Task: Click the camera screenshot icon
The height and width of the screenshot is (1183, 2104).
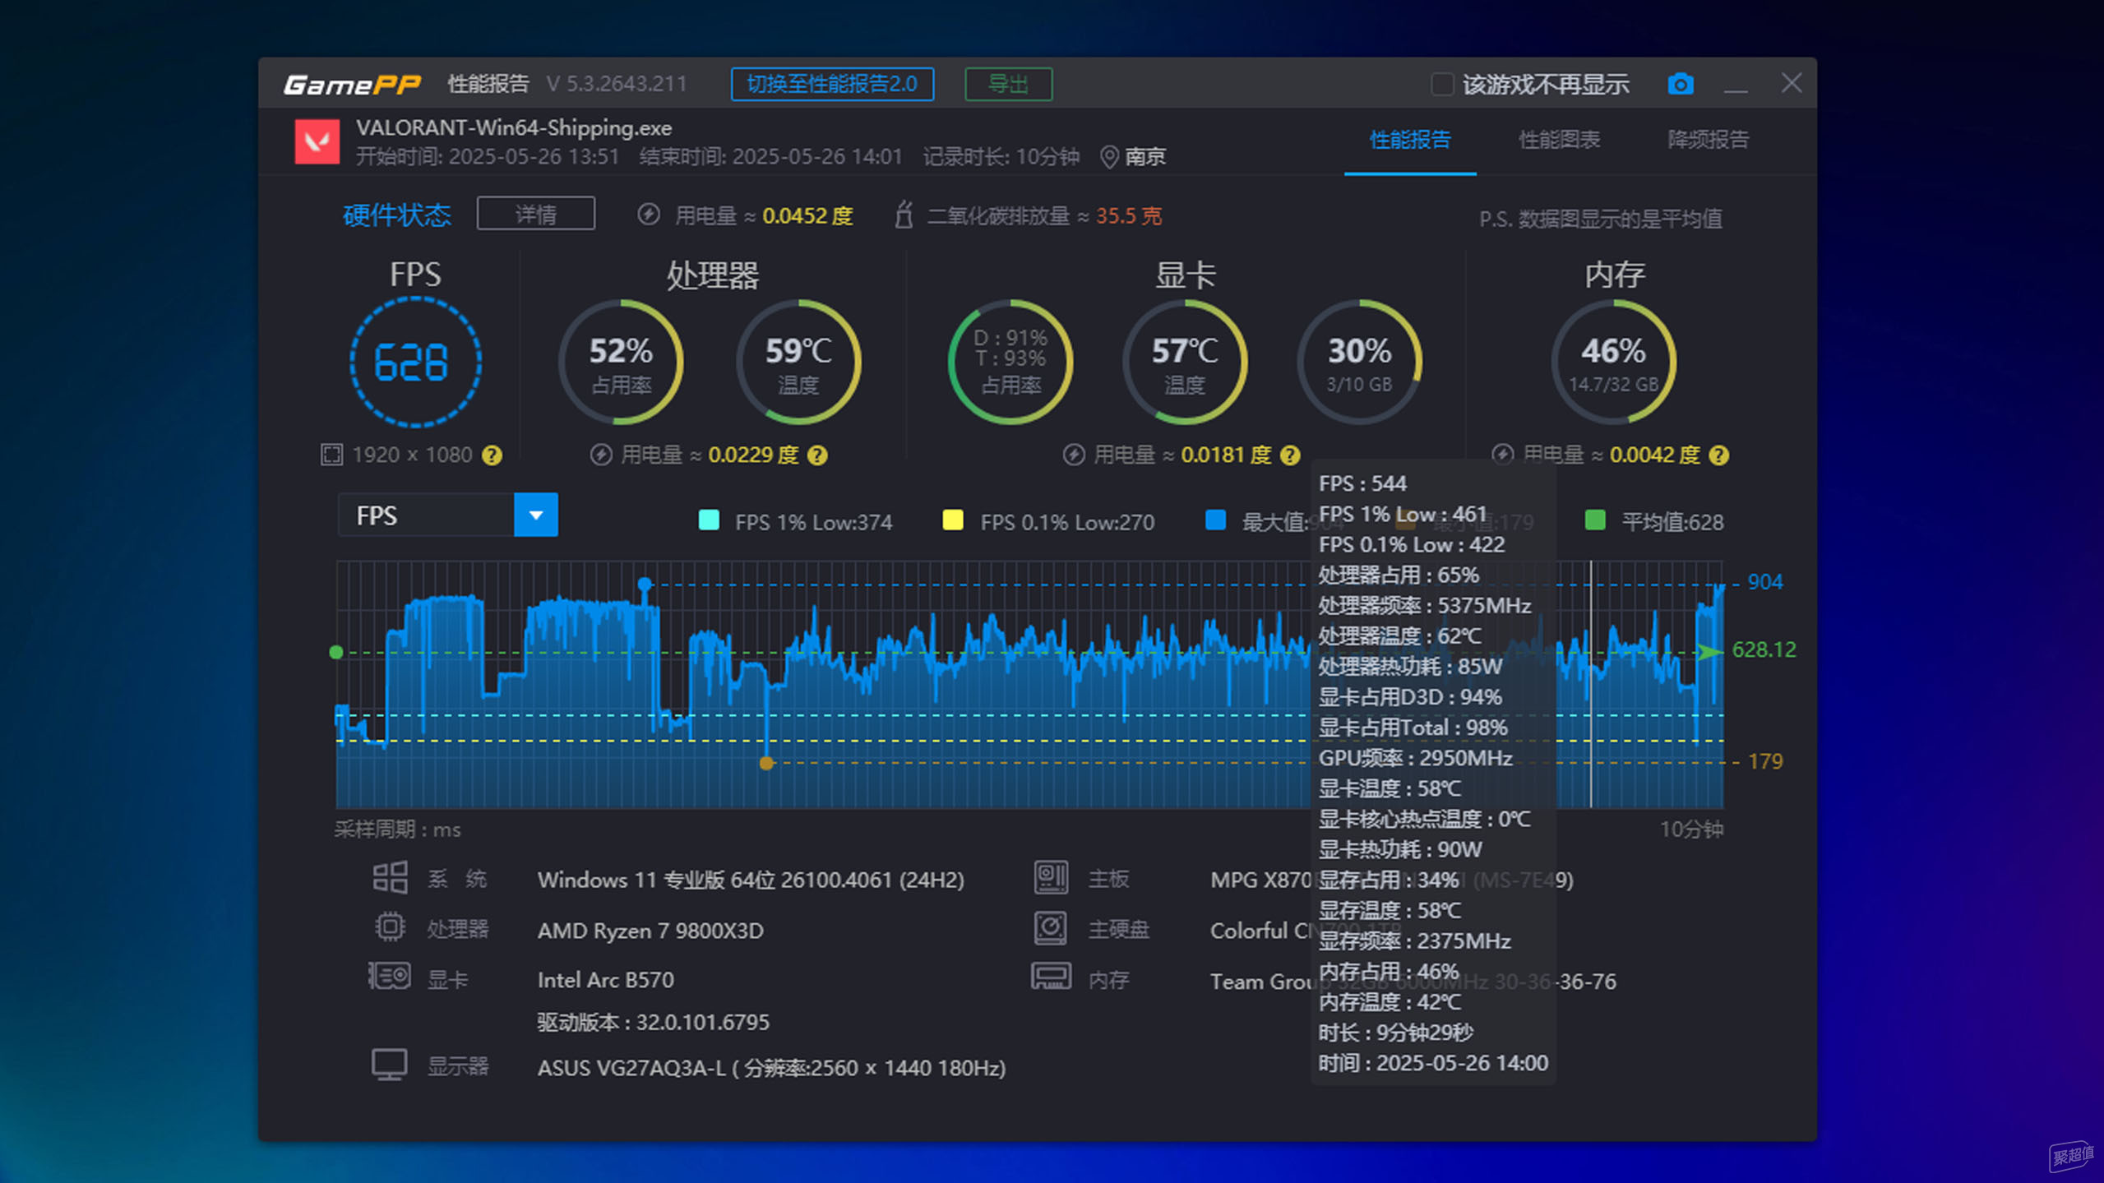Action: (1680, 84)
